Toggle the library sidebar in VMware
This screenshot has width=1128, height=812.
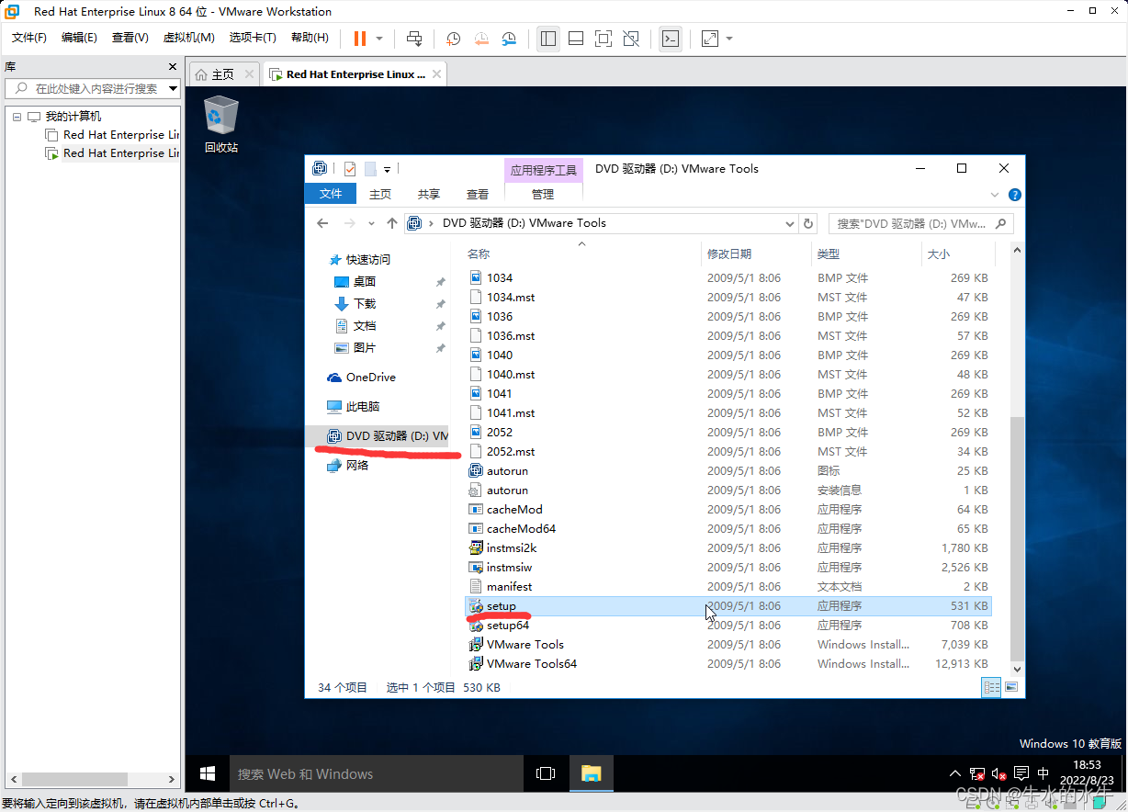[548, 39]
